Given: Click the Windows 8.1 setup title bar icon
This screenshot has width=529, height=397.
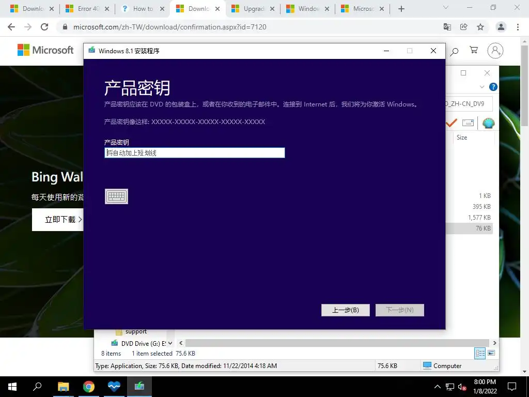Looking at the screenshot, I should pyautogui.click(x=92, y=51).
